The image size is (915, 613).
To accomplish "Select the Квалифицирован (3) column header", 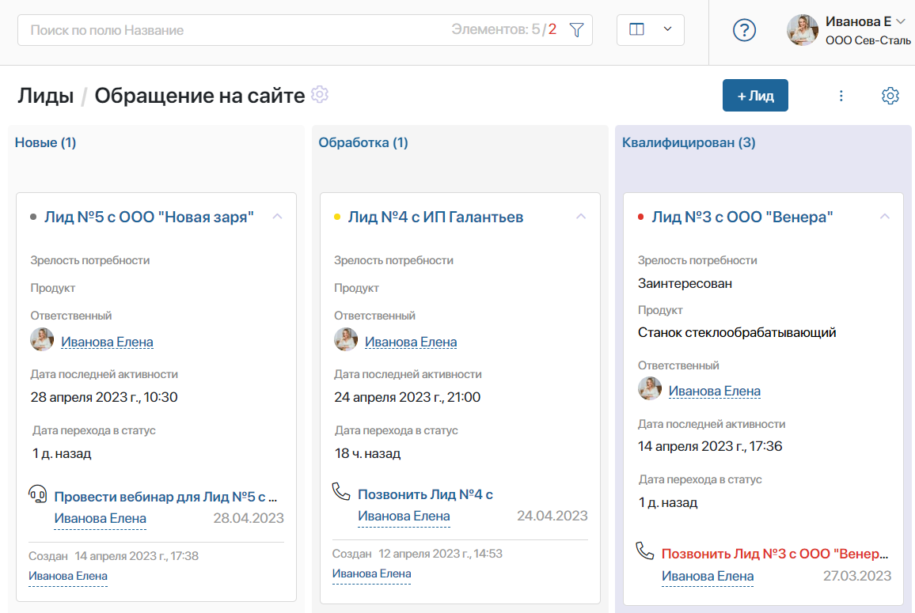I will coord(689,142).
